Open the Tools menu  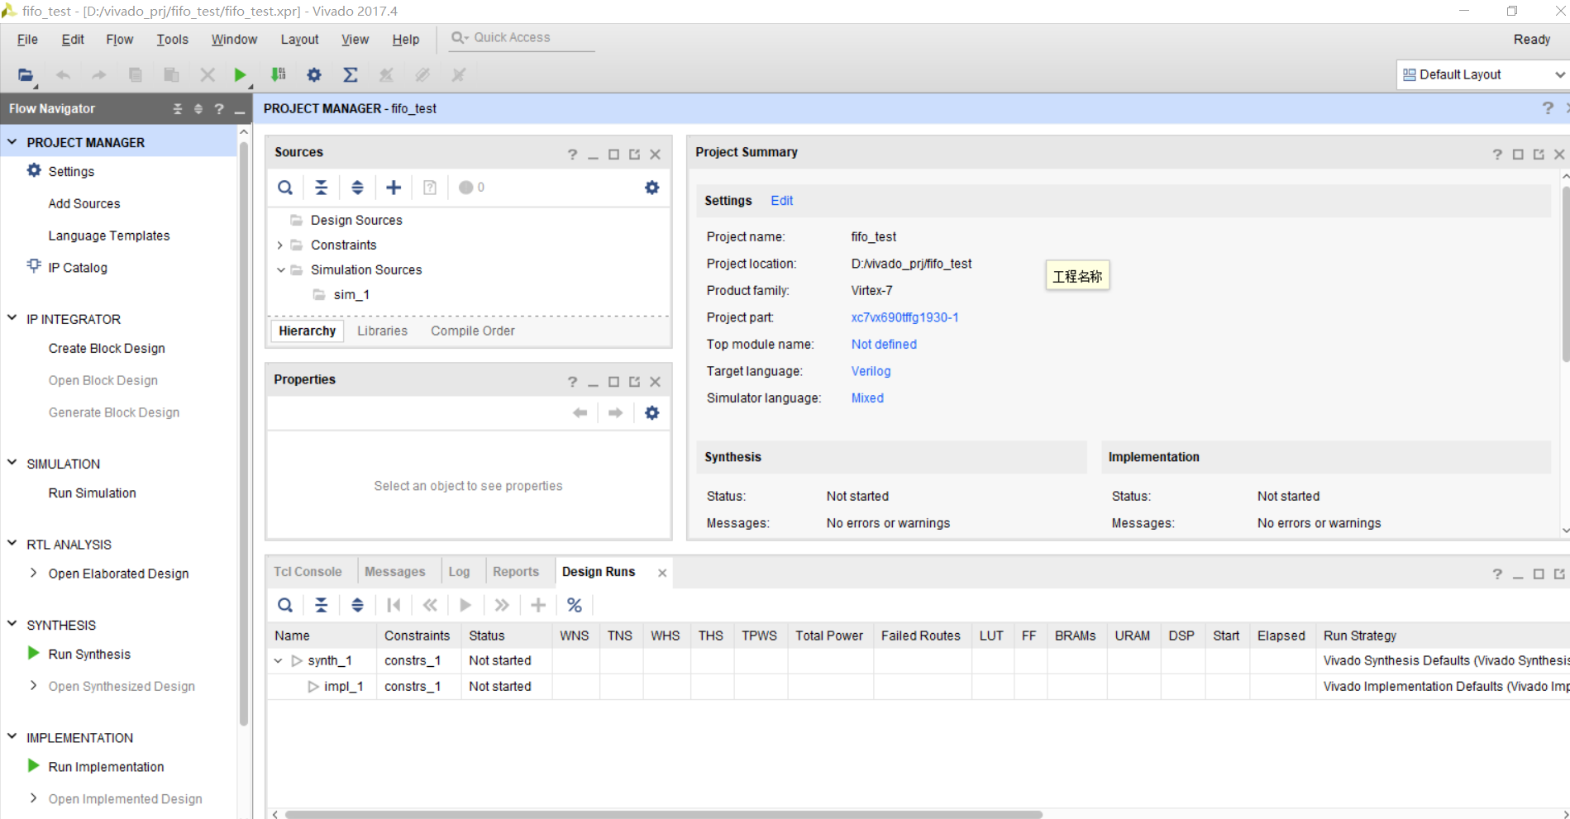coord(173,39)
